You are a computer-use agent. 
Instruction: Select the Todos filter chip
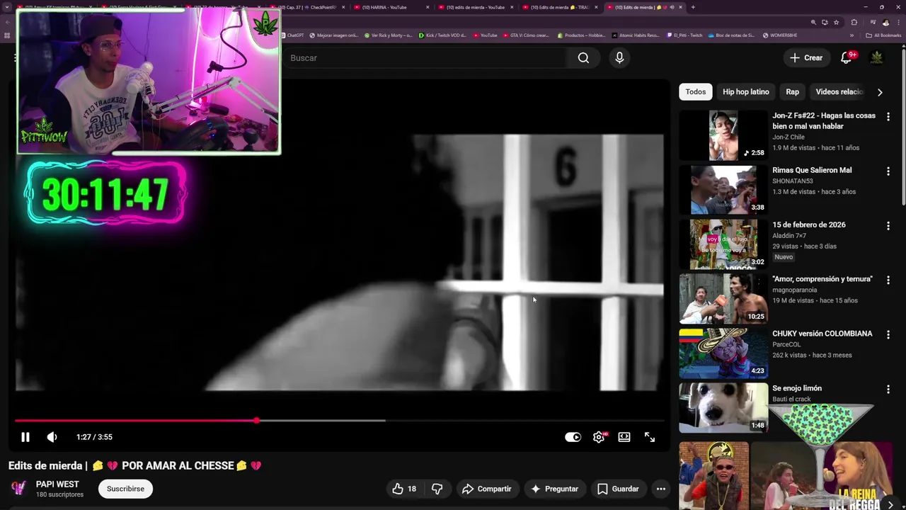696,92
